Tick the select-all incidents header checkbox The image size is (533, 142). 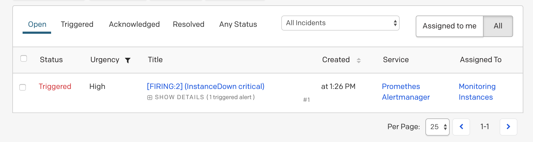[x=24, y=58]
